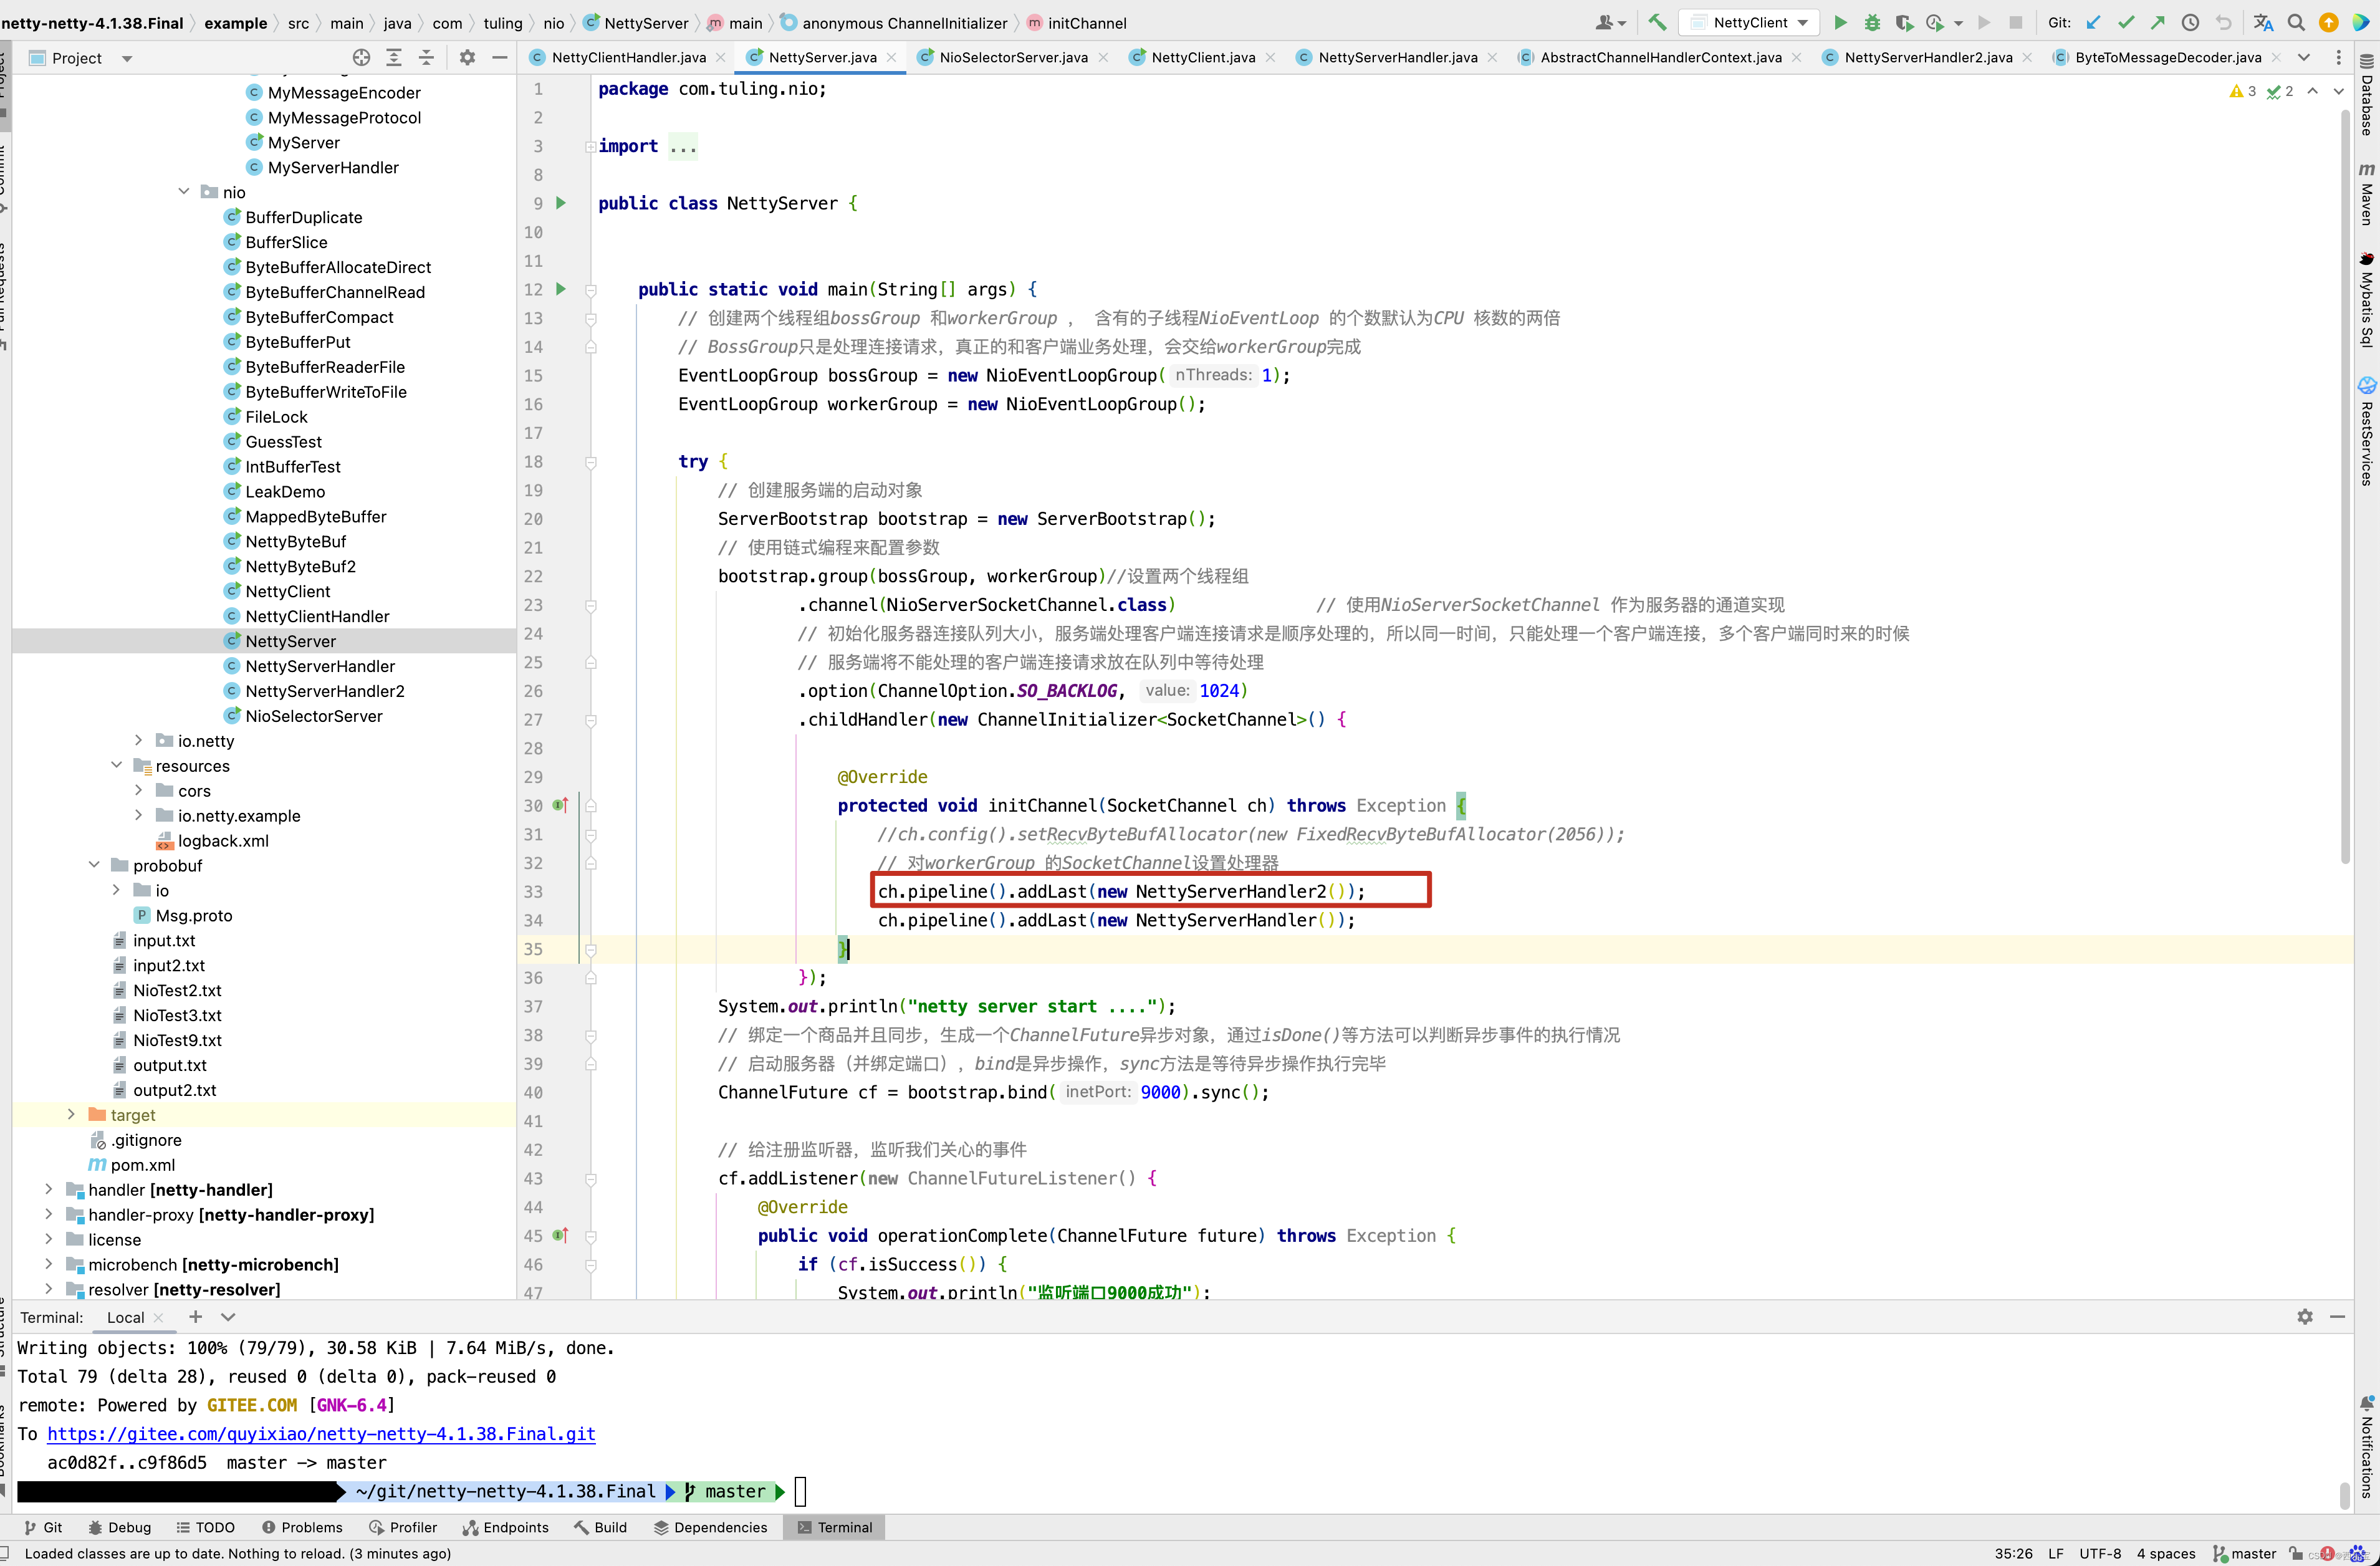Open the Build tool window
2380x1566 pixels.
point(600,1527)
